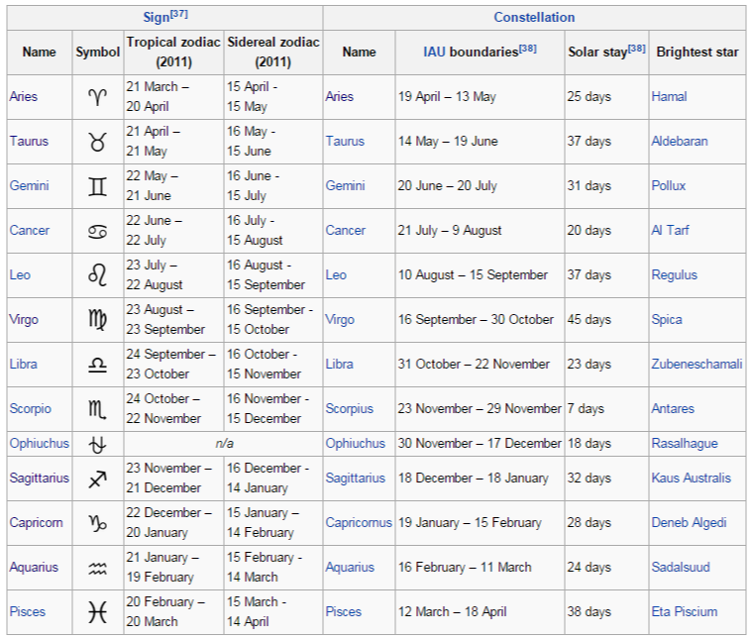Screen dimensions: 752x640
Task: Open the Cancer sign link
Action: click(30, 230)
